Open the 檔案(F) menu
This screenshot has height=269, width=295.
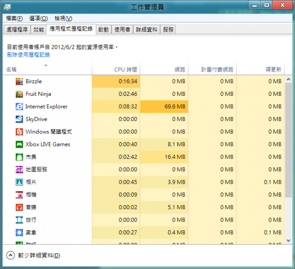pyautogui.click(x=14, y=18)
